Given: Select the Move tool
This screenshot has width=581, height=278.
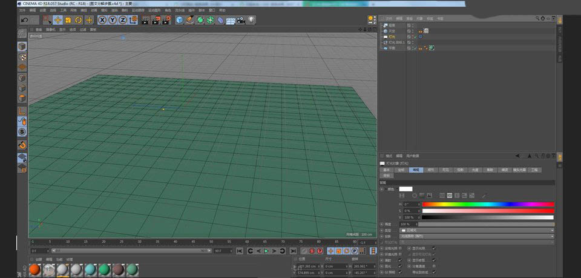Looking at the screenshot, I should click(x=58, y=20).
